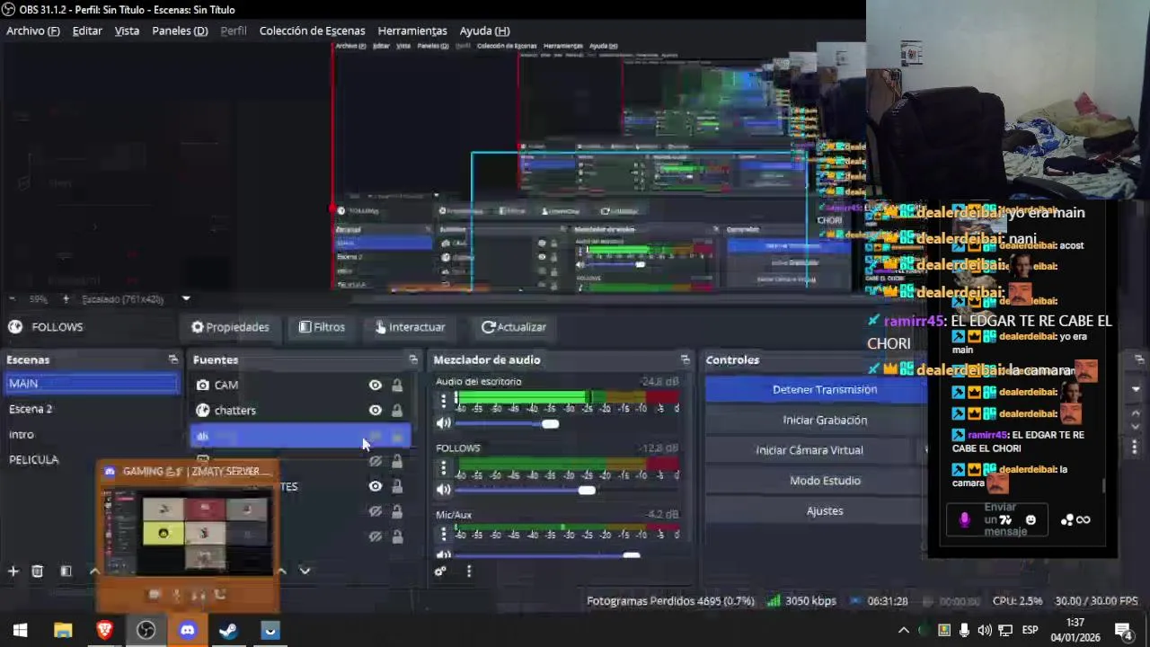Open FOLLOWS audio options menu

pyautogui.click(x=443, y=467)
